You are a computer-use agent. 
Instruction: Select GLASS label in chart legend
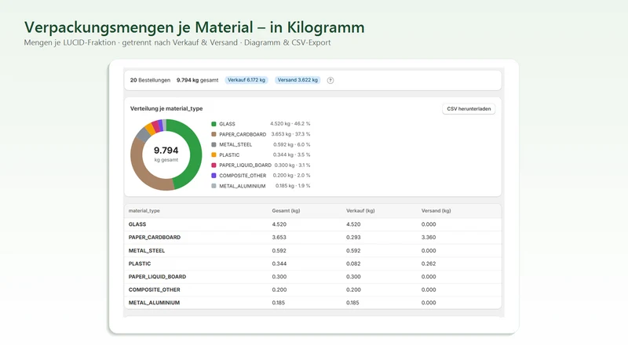point(227,124)
